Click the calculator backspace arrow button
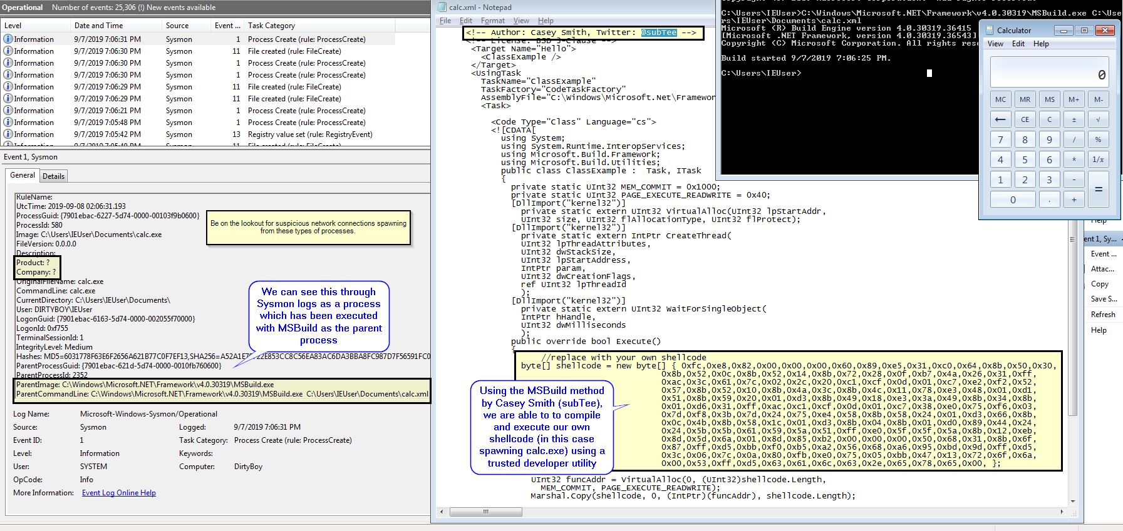The height and width of the screenshot is (531, 1123). (1000, 119)
